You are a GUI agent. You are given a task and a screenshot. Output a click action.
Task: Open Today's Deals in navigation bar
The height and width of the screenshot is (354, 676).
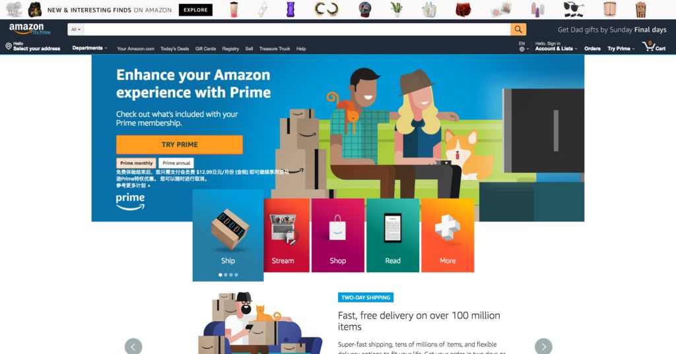(174, 49)
